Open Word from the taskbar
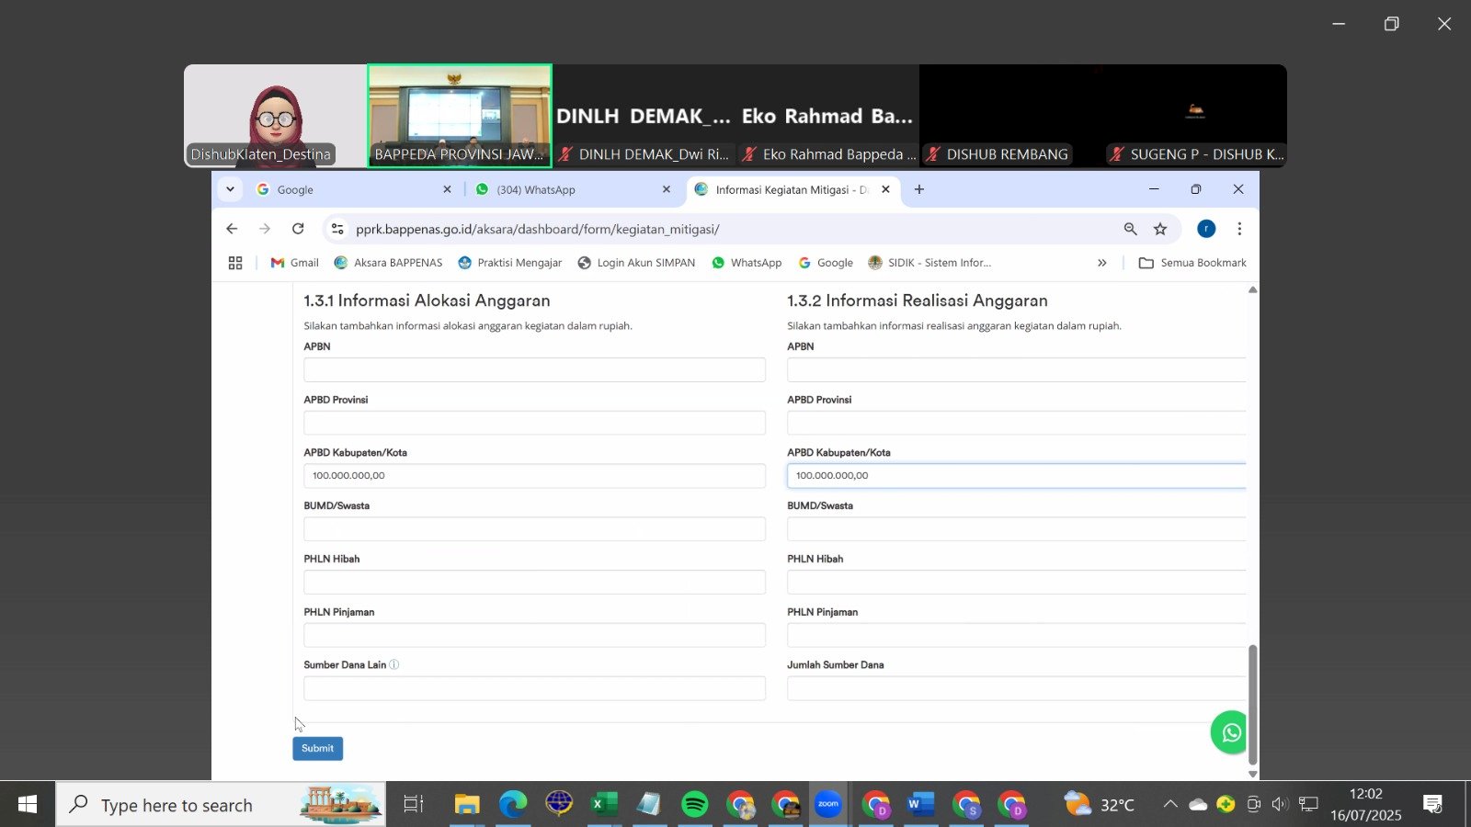 click(920, 805)
